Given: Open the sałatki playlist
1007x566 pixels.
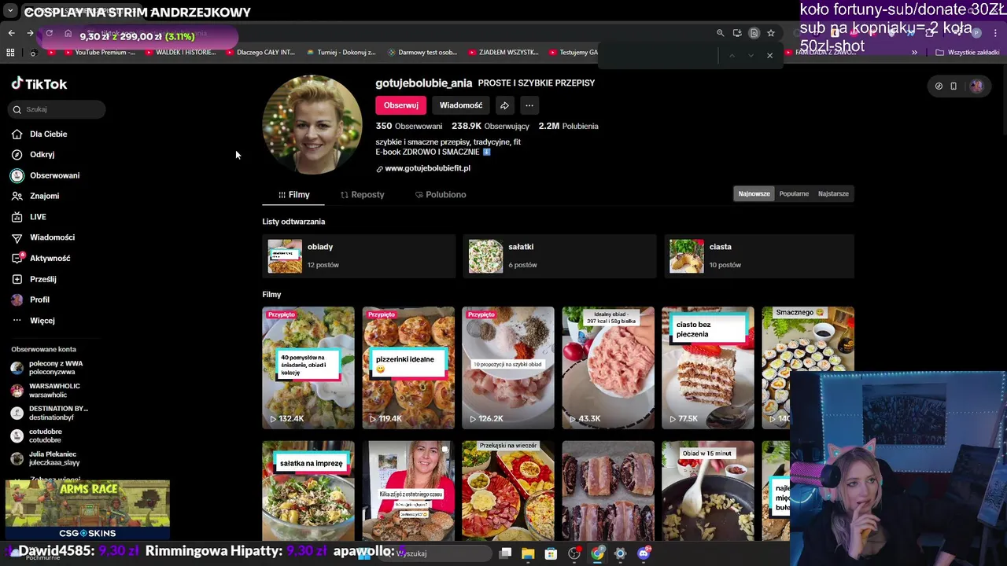Looking at the screenshot, I should pyautogui.click(x=559, y=256).
